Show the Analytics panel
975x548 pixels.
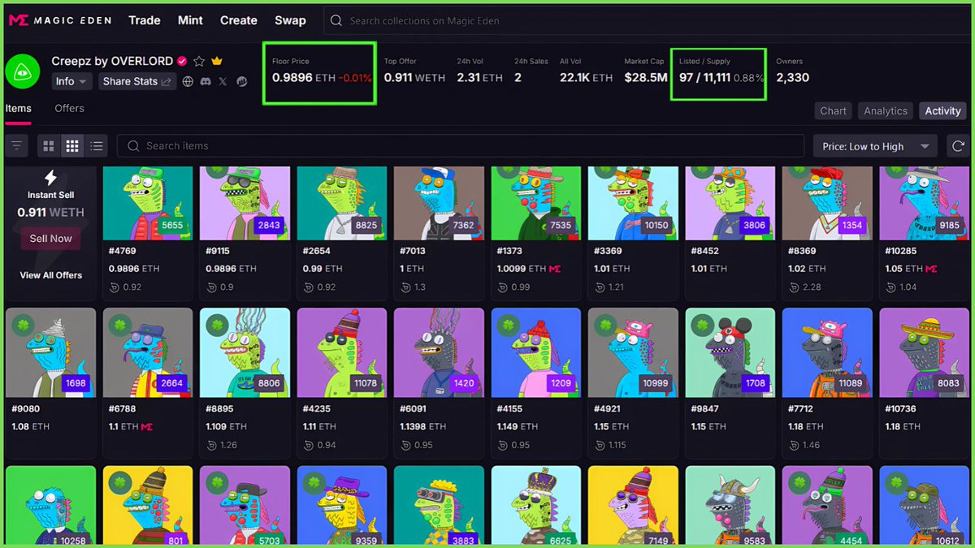click(x=886, y=111)
